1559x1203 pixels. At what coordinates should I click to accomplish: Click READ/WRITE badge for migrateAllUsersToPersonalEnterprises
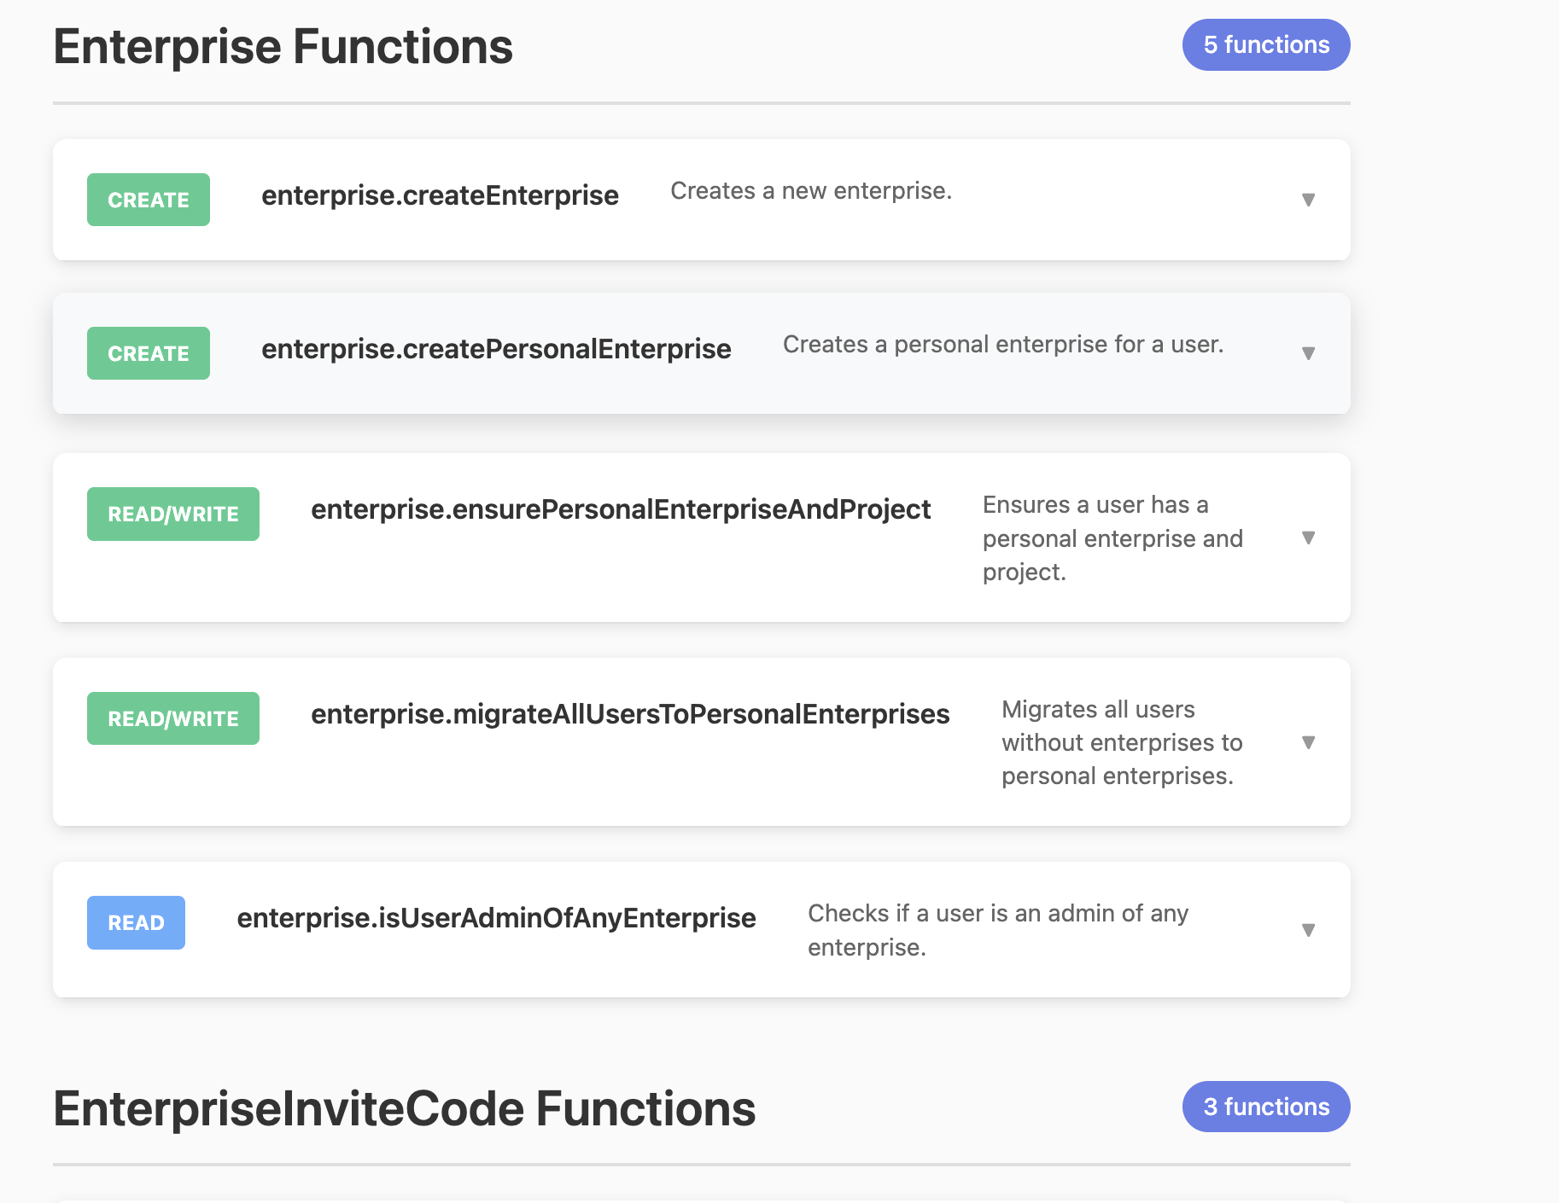click(x=173, y=718)
